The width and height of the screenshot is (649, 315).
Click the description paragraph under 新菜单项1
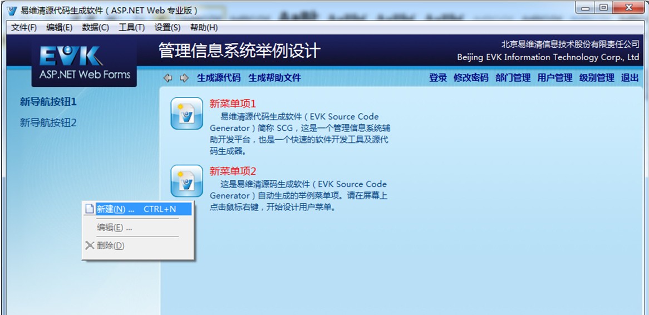click(x=299, y=134)
